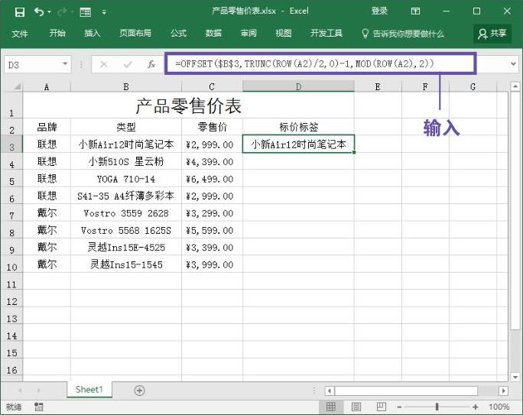Click the horizontal scrollbar right arrow
523x415 pixels.
coord(503,391)
